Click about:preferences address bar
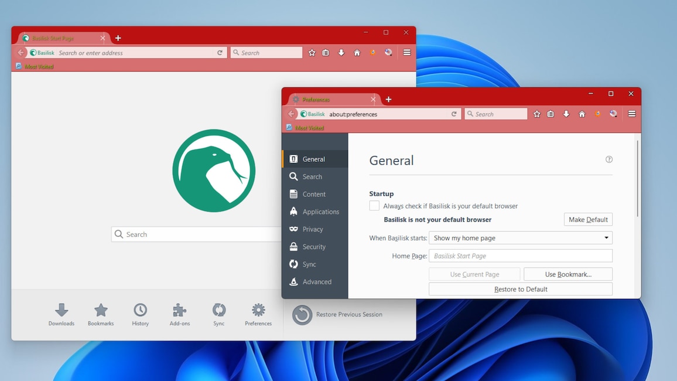Viewport: 677px width, 381px height. (379, 114)
